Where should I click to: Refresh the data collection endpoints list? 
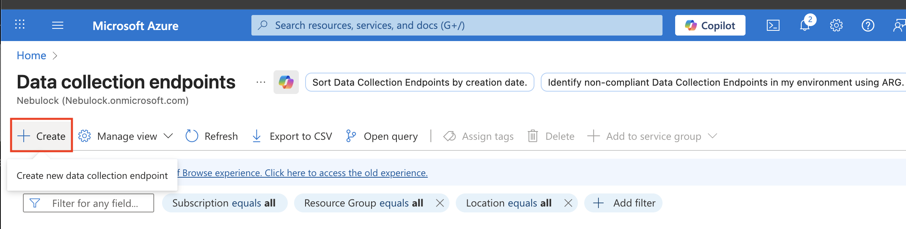(x=212, y=136)
